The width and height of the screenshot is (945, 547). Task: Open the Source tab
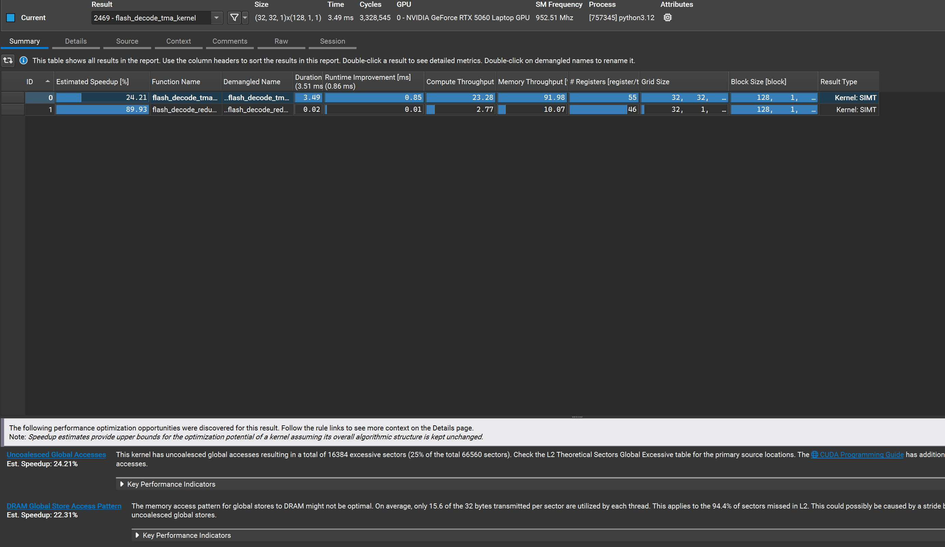pyautogui.click(x=127, y=41)
